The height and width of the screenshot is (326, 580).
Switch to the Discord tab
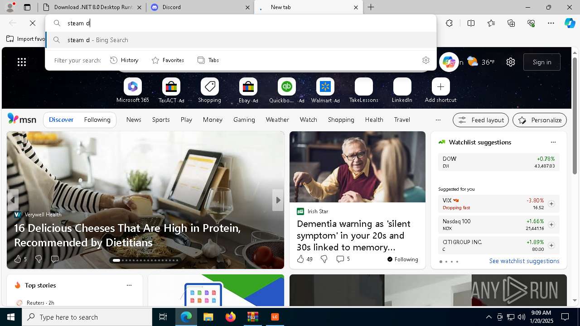coord(200,7)
